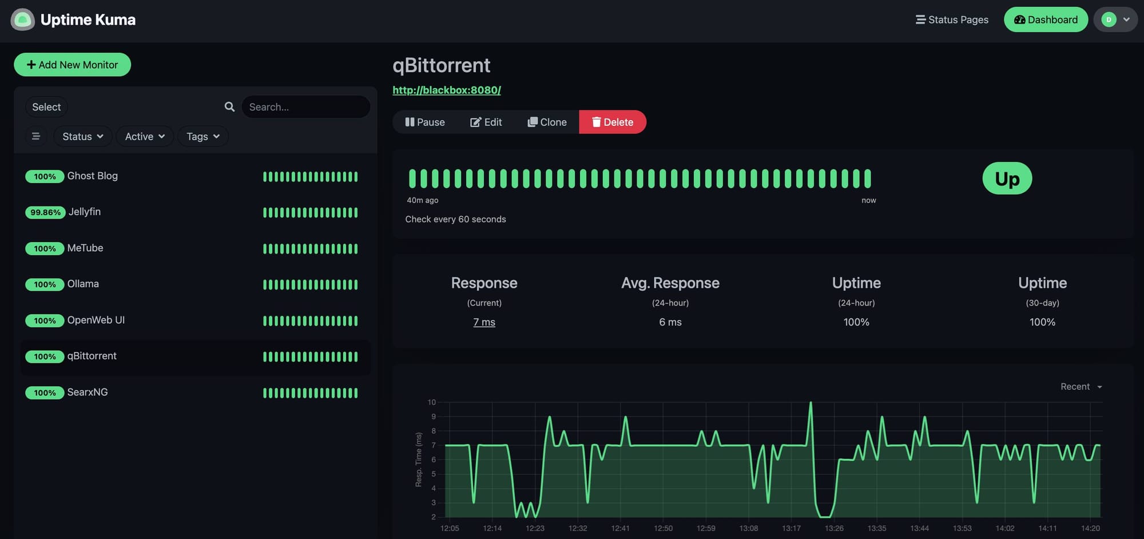Screen dimensions: 1144x539
Task: Select the OpenWeb UI monitor
Action: [196, 320]
